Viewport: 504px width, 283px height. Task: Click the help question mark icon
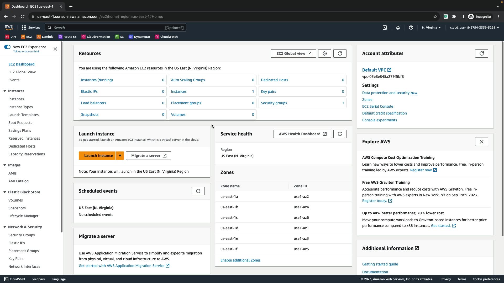point(411,28)
